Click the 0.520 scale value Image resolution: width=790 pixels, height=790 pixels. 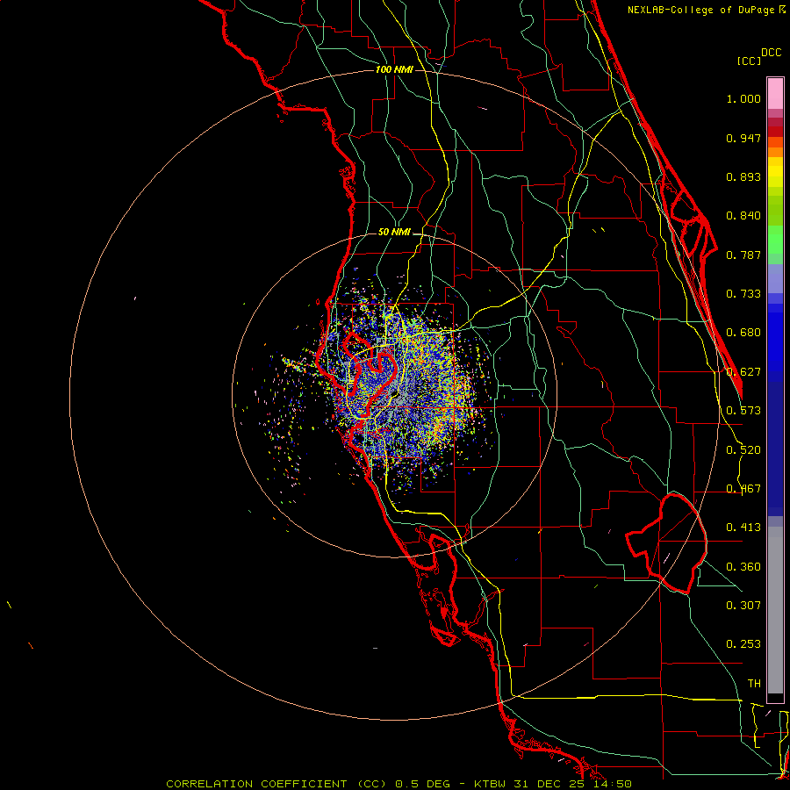pos(743,450)
